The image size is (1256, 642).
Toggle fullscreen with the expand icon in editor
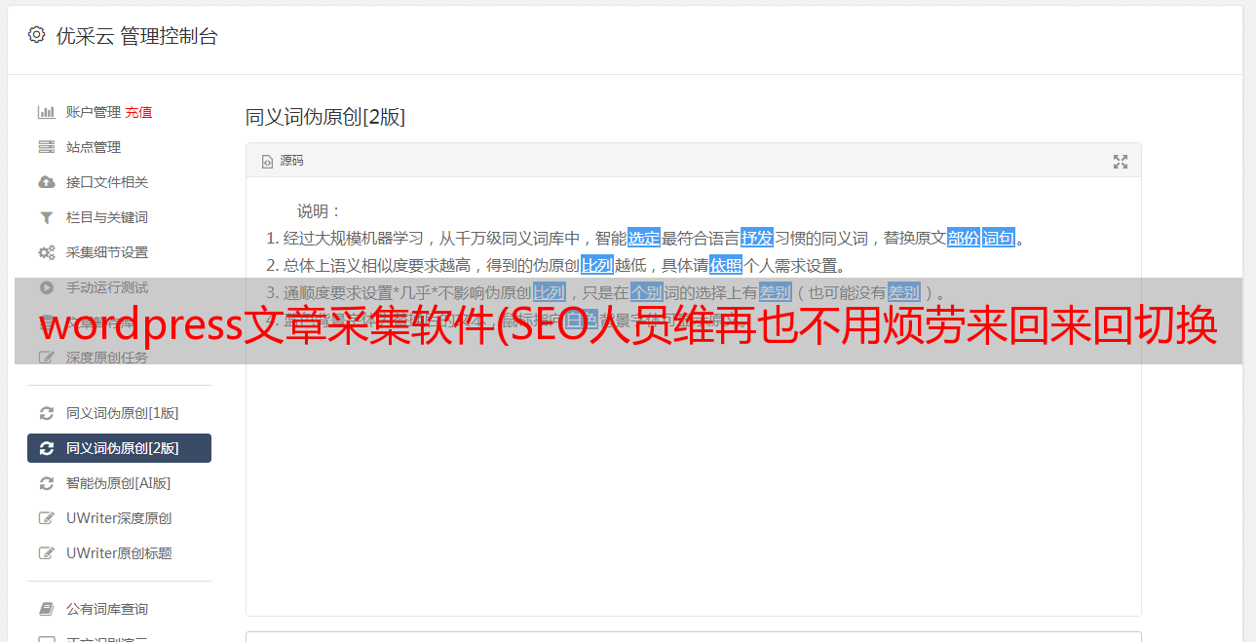tap(1121, 162)
